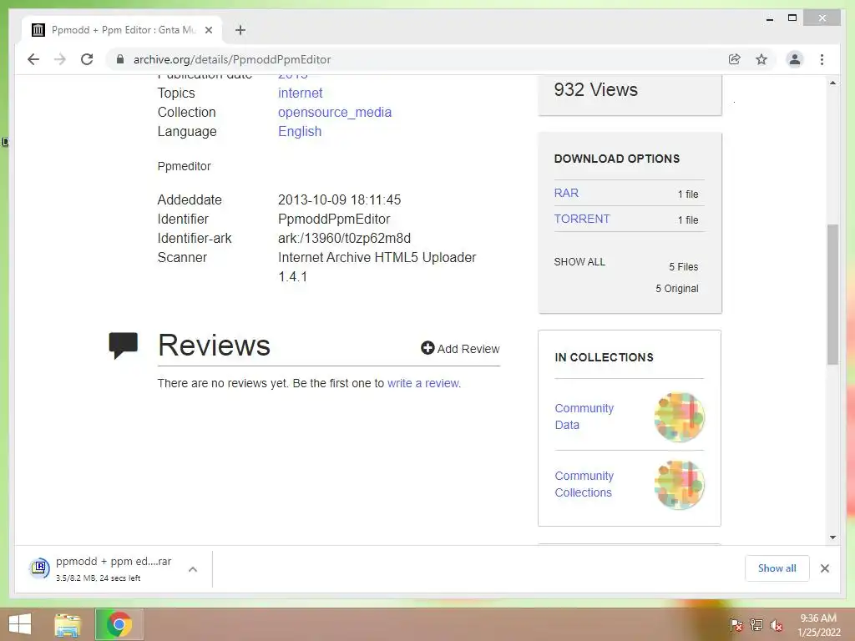Screen dimensions: 855x641
Task: View site info via the lock icon
Action: pyautogui.click(x=120, y=59)
